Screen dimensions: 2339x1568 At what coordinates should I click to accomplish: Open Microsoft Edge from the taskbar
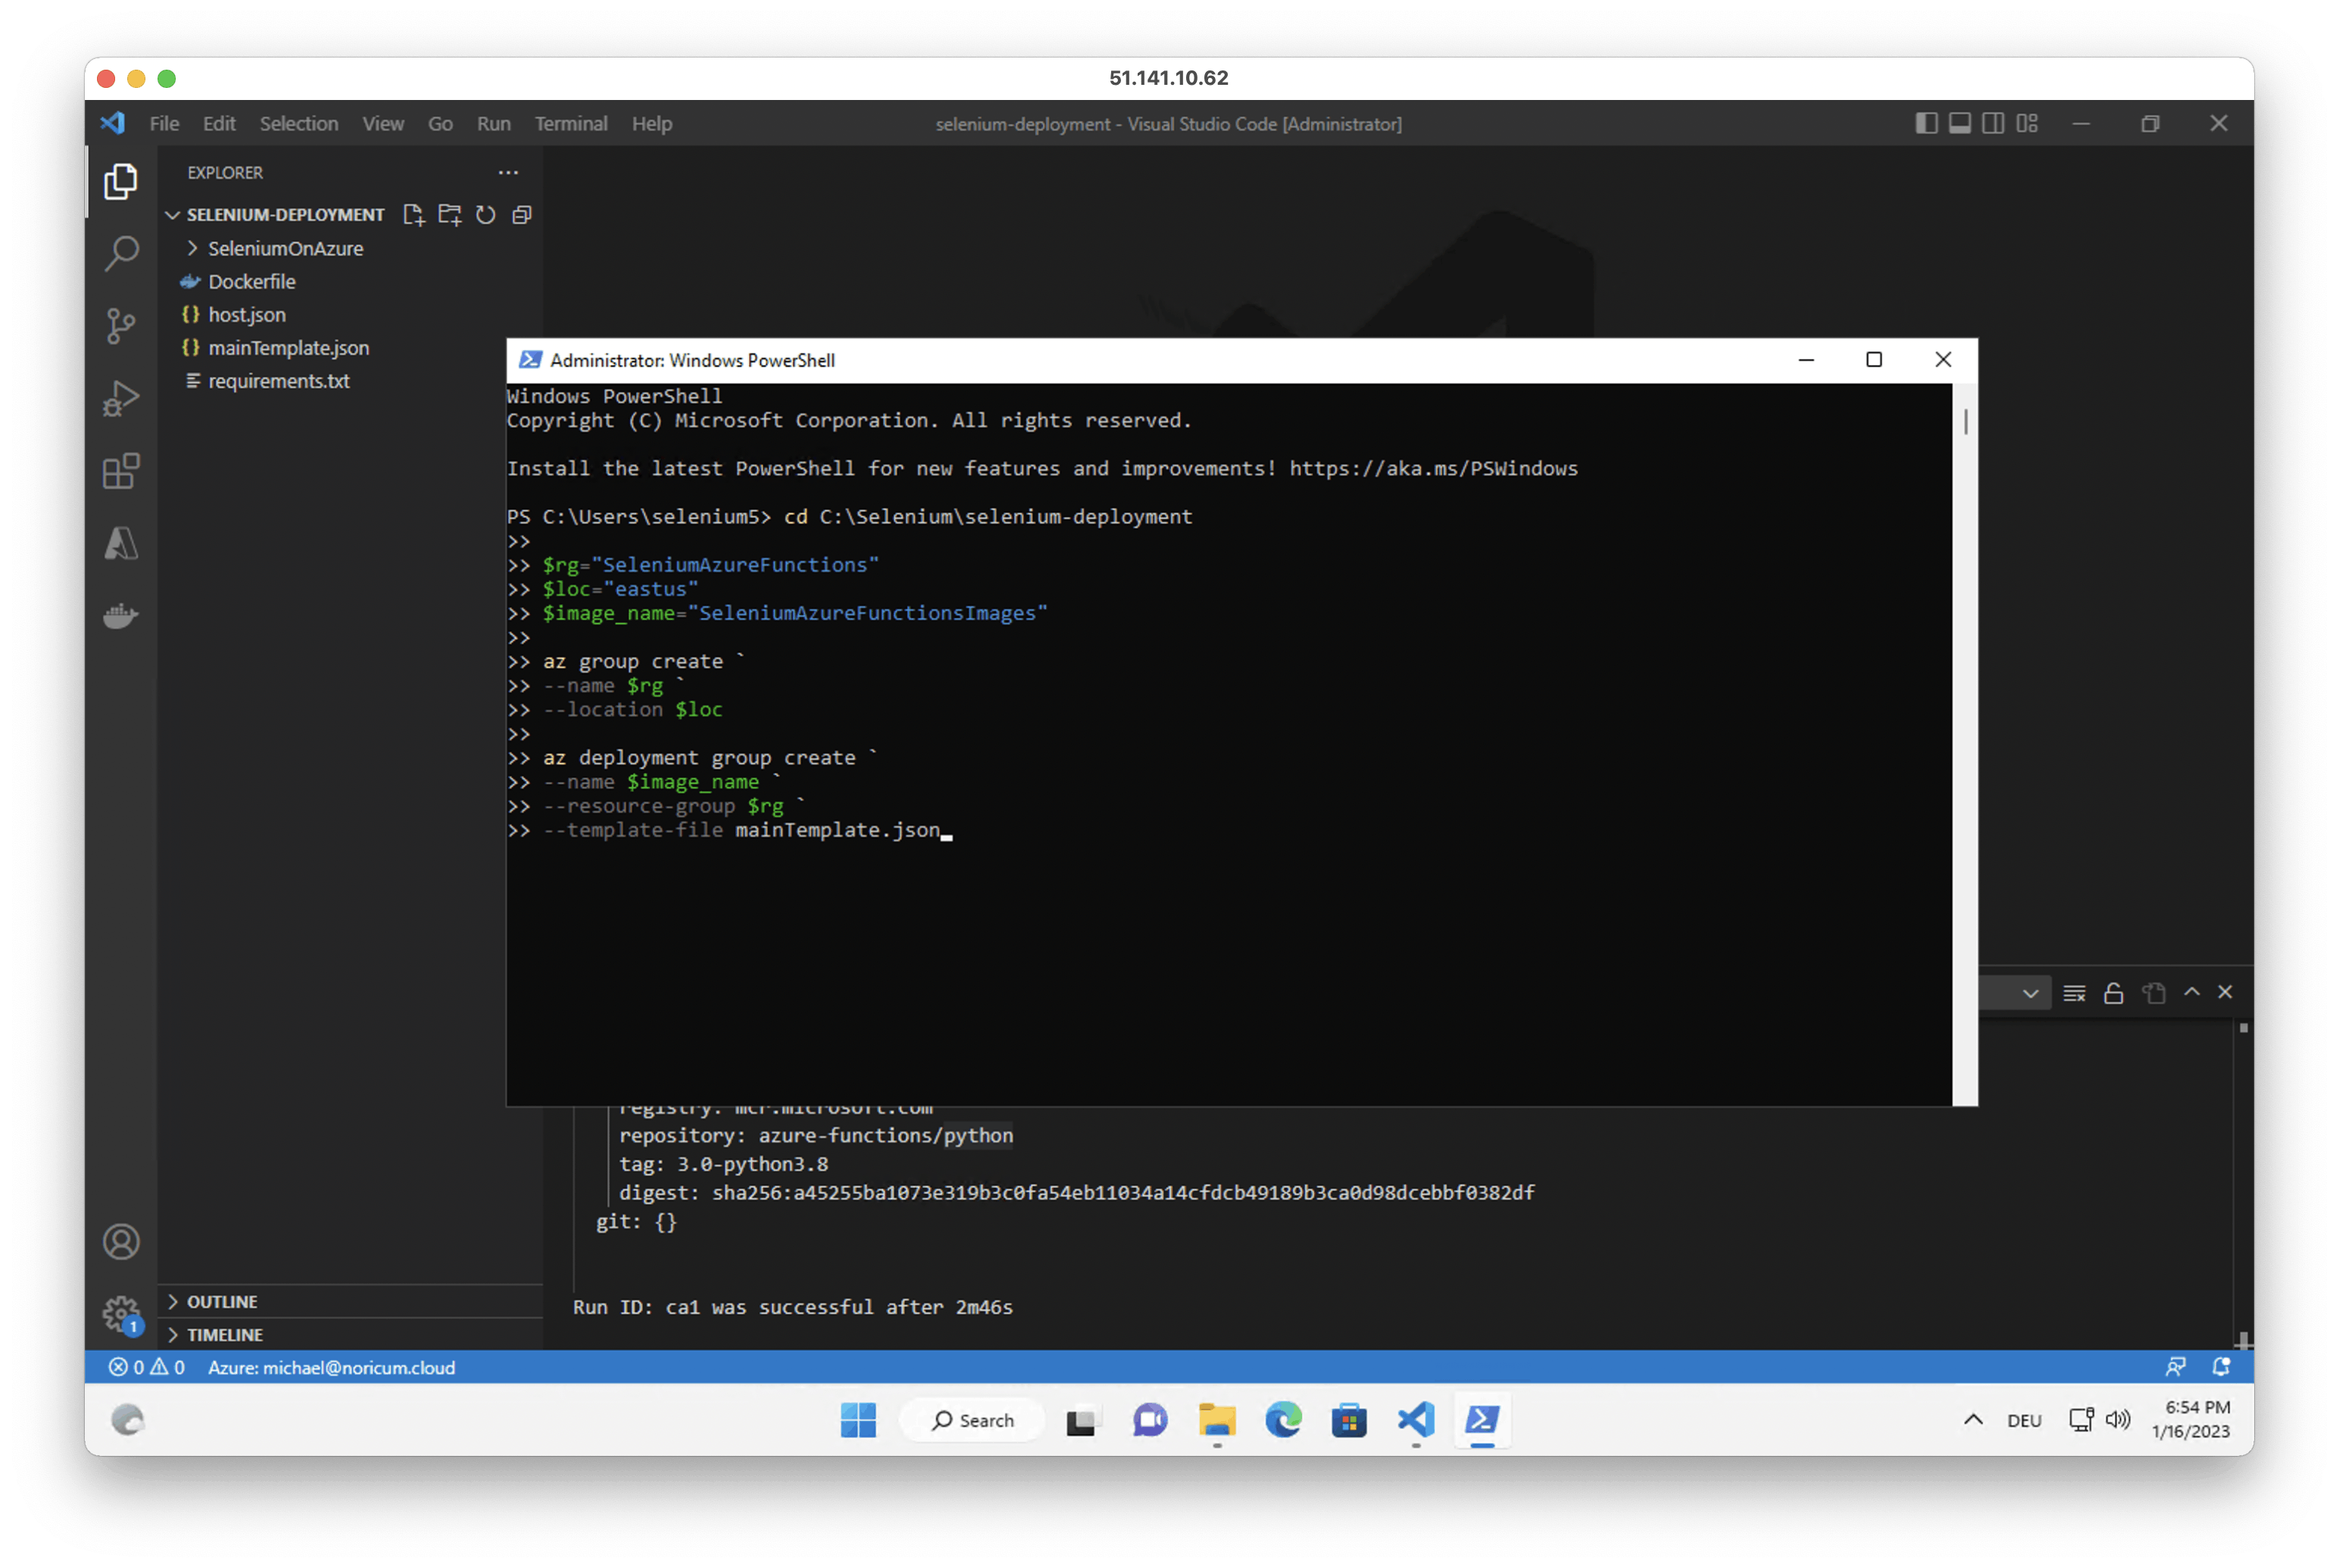coord(1283,1420)
